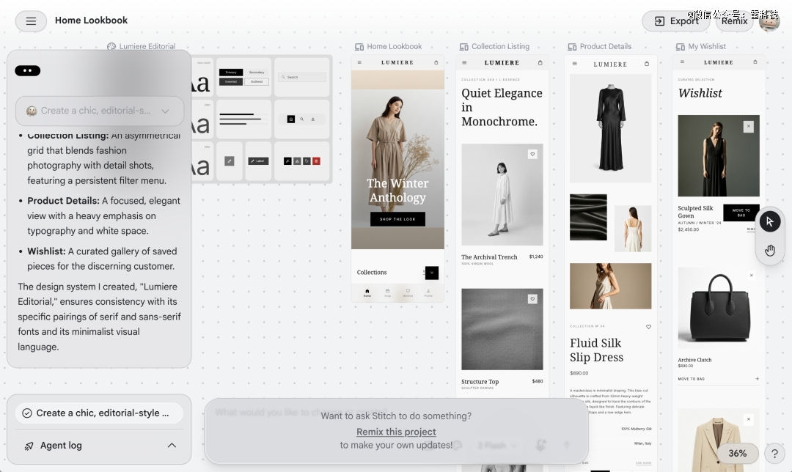Open the hamburger menu beside Home Lookbook
This screenshot has width=792, height=472.
[x=31, y=21]
